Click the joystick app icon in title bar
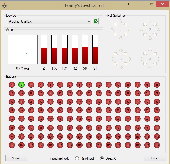Viewport: 170px width, 164px height. pyautogui.click(x=5, y=5)
